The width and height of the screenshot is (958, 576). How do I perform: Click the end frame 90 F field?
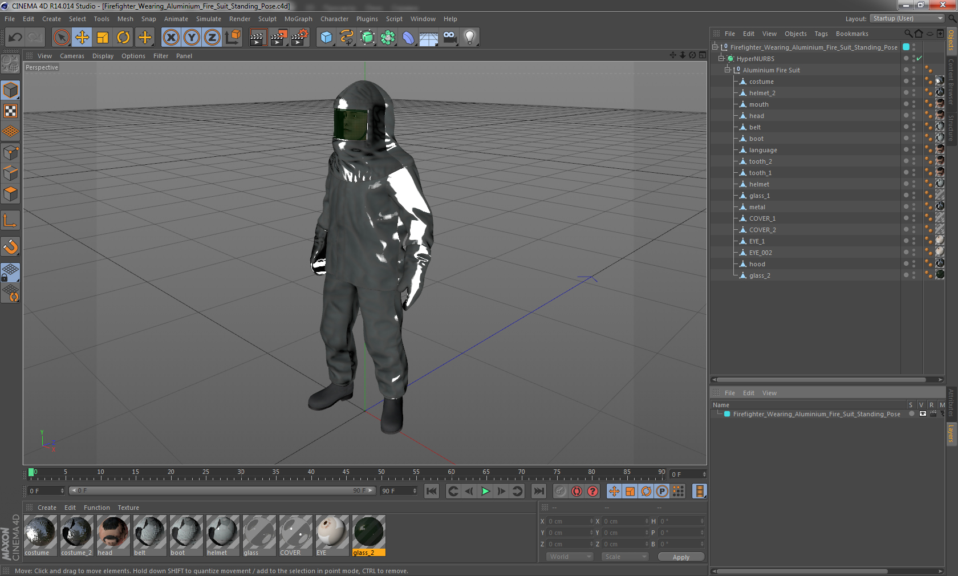click(x=399, y=490)
